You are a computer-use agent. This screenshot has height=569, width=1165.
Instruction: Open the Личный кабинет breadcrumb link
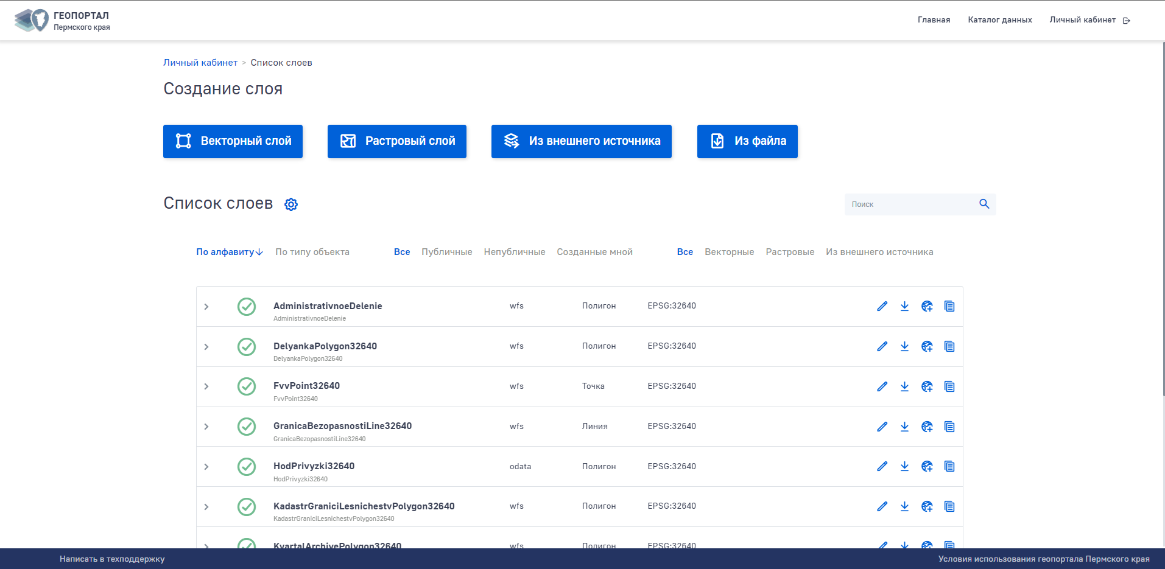click(200, 63)
